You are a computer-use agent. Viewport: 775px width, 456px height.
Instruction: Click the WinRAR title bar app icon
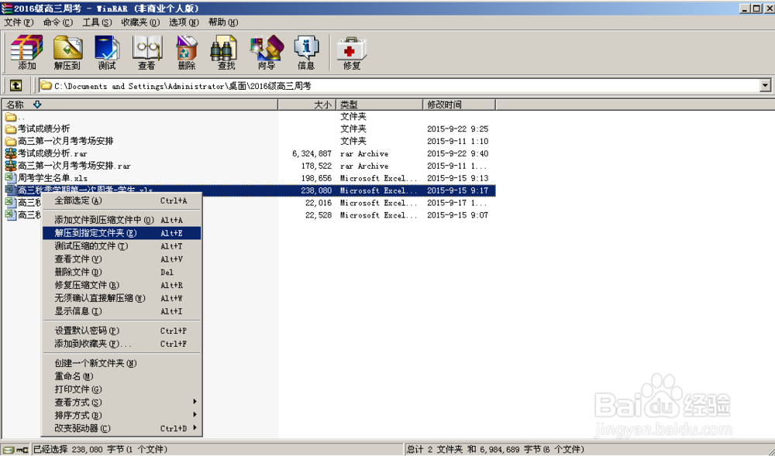pyautogui.click(x=6, y=9)
